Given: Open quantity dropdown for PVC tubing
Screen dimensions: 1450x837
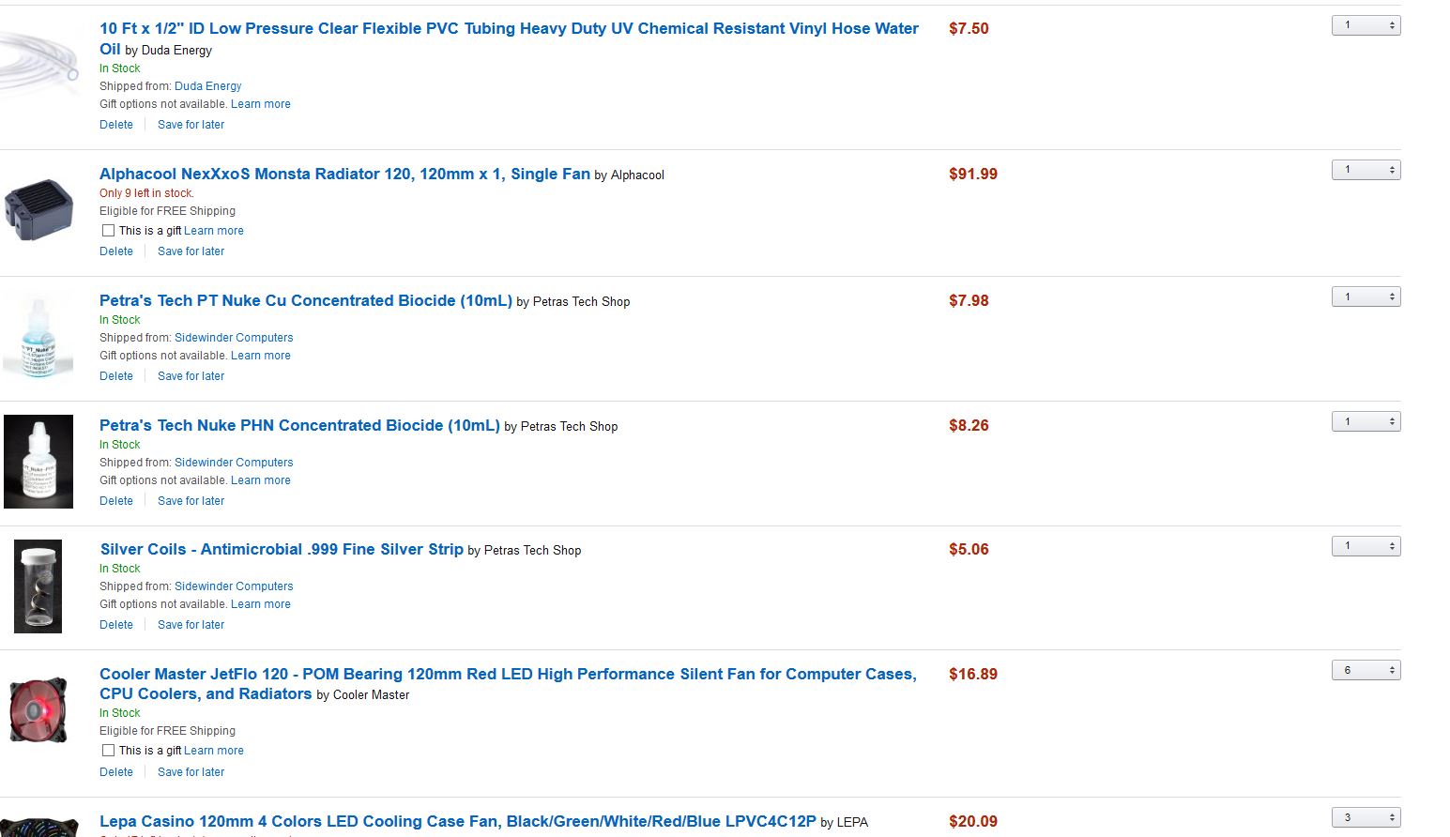Looking at the screenshot, I should pyautogui.click(x=1366, y=25).
